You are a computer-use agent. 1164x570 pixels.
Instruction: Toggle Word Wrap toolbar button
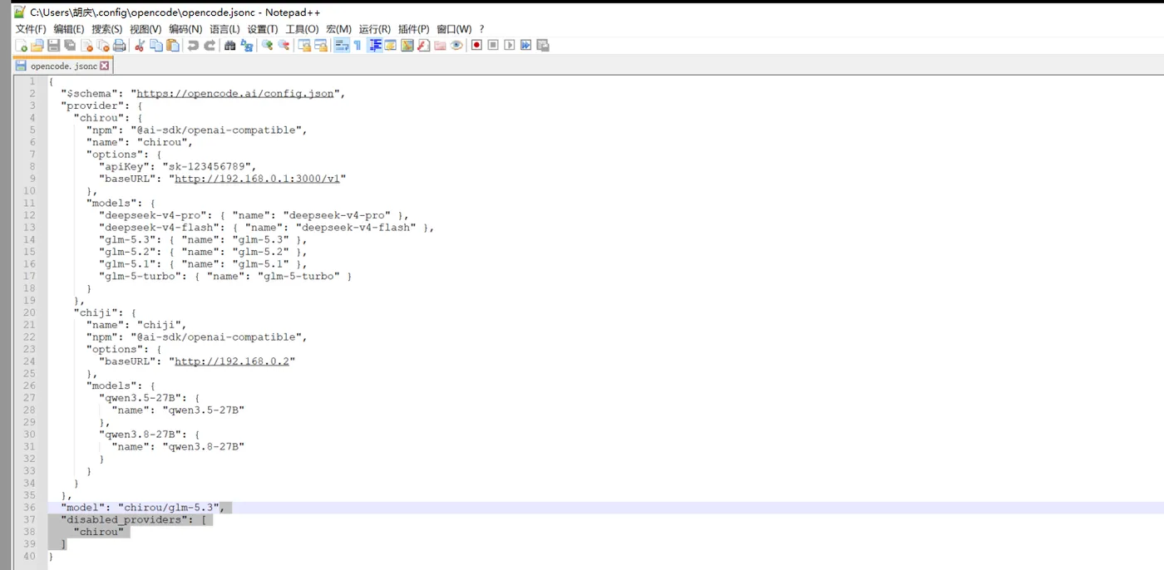click(341, 45)
